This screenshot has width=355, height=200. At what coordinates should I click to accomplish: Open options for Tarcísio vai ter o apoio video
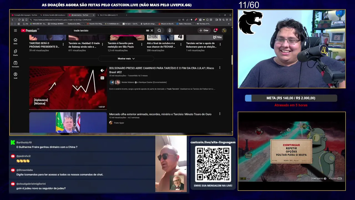[220, 44]
